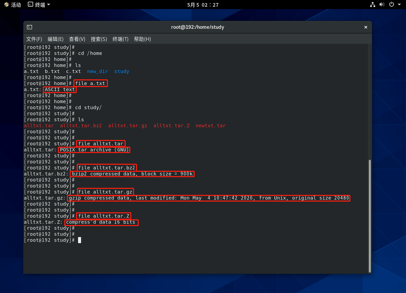Click the Activities foot logo icon
This screenshot has width=406, height=293.
(x=6, y=5)
